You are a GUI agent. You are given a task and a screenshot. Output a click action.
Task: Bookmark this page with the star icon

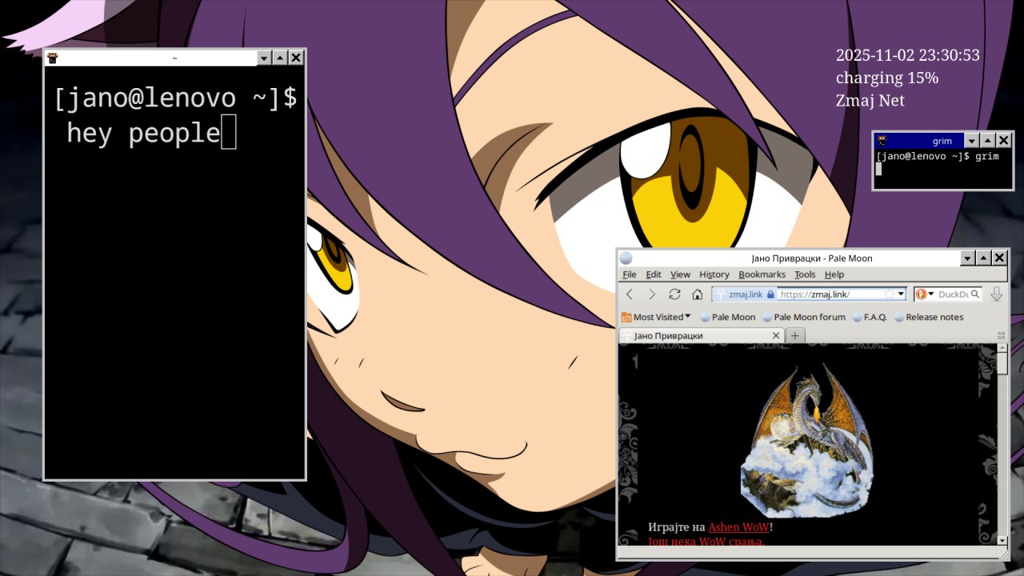(x=889, y=294)
